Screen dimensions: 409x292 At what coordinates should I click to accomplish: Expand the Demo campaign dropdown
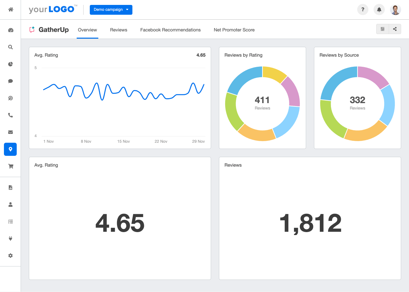(111, 10)
